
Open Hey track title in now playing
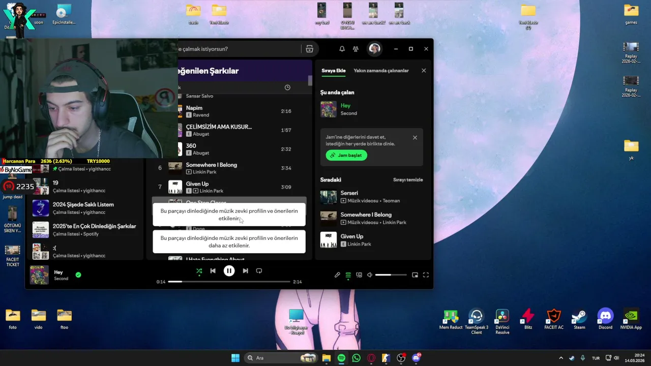[345, 106]
